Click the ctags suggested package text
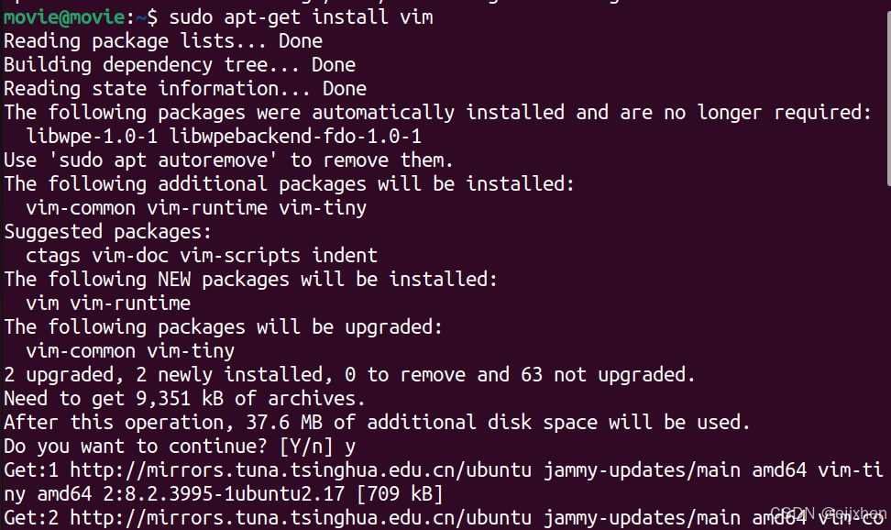The image size is (891, 530). tap(53, 256)
